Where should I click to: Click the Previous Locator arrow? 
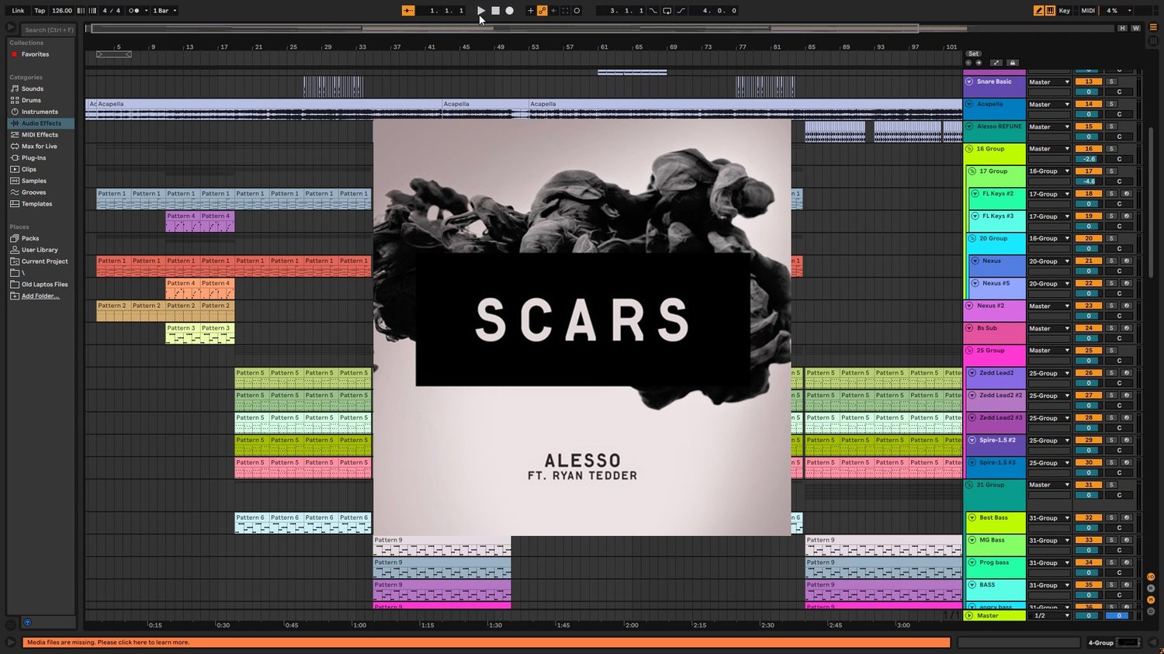click(968, 63)
